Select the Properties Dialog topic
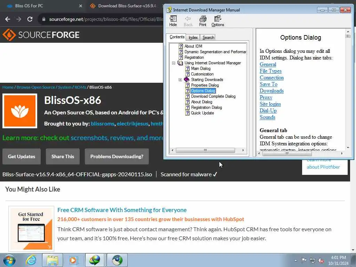 point(205,85)
